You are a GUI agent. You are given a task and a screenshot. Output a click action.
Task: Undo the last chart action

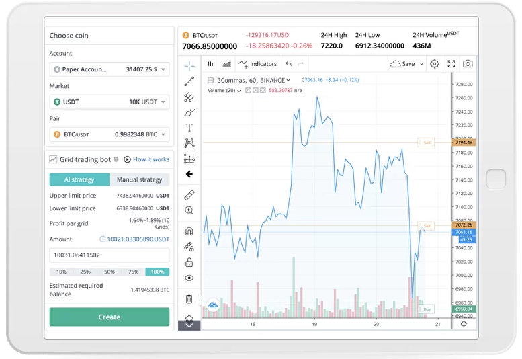click(x=288, y=64)
